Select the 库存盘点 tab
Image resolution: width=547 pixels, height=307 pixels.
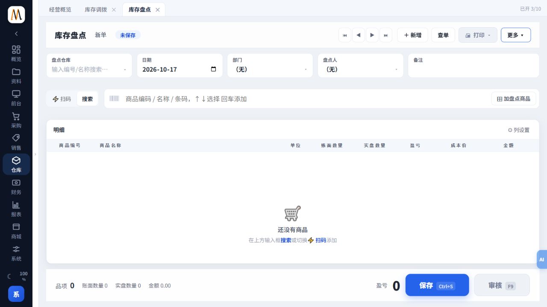pos(140,9)
